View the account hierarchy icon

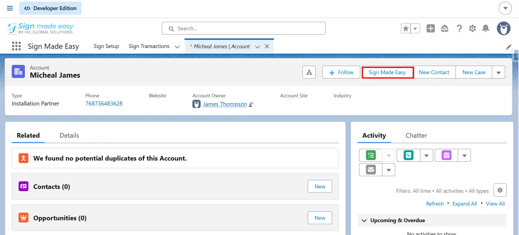[309, 72]
